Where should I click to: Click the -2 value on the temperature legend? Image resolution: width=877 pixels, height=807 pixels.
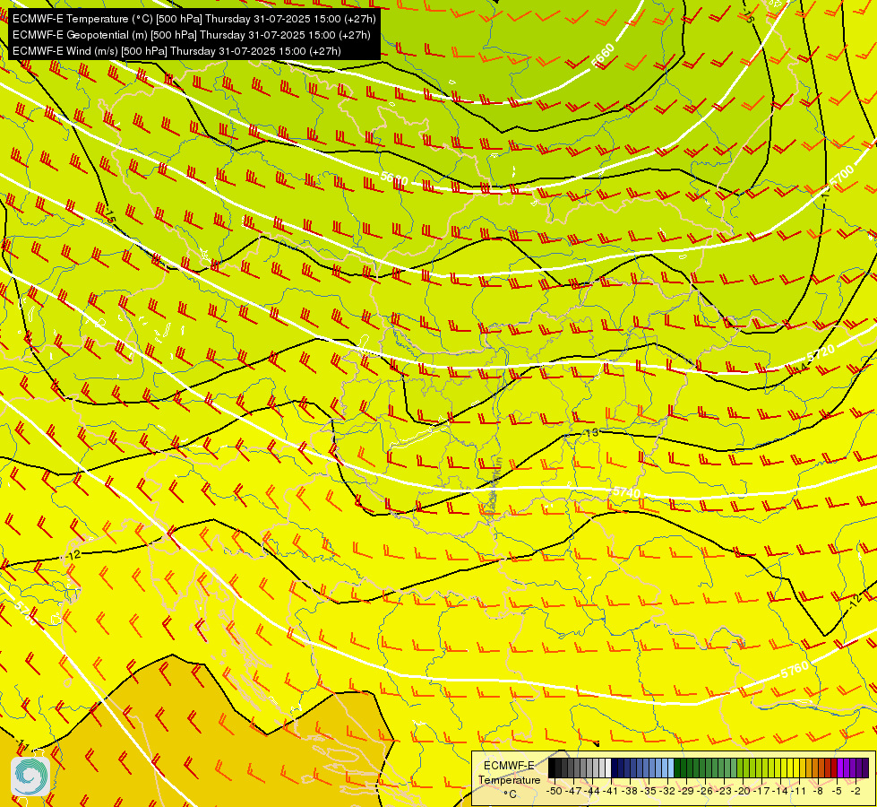point(856,792)
